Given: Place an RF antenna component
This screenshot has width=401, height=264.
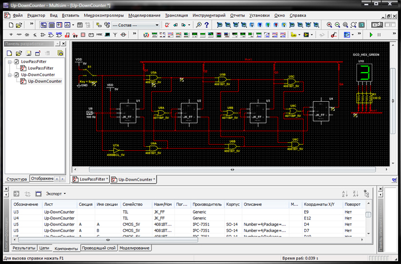Looking at the screenshot, I should pyautogui.click(x=115, y=35).
